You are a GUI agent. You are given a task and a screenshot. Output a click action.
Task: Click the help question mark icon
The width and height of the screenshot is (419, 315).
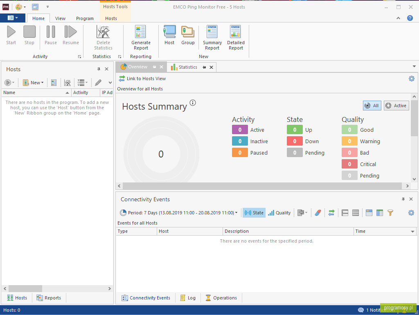pyautogui.click(x=410, y=18)
